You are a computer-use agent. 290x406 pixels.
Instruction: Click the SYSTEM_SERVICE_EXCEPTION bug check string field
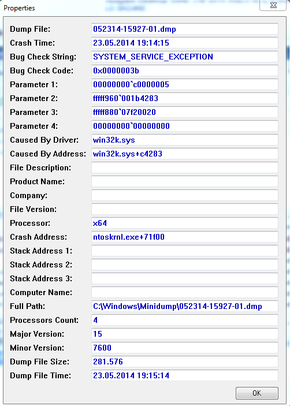185,57
